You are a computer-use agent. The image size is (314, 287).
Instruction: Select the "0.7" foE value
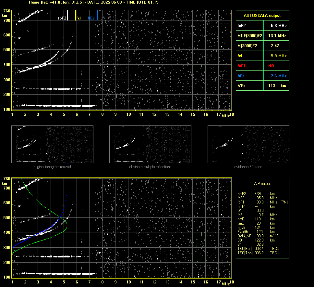[x=261, y=215]
